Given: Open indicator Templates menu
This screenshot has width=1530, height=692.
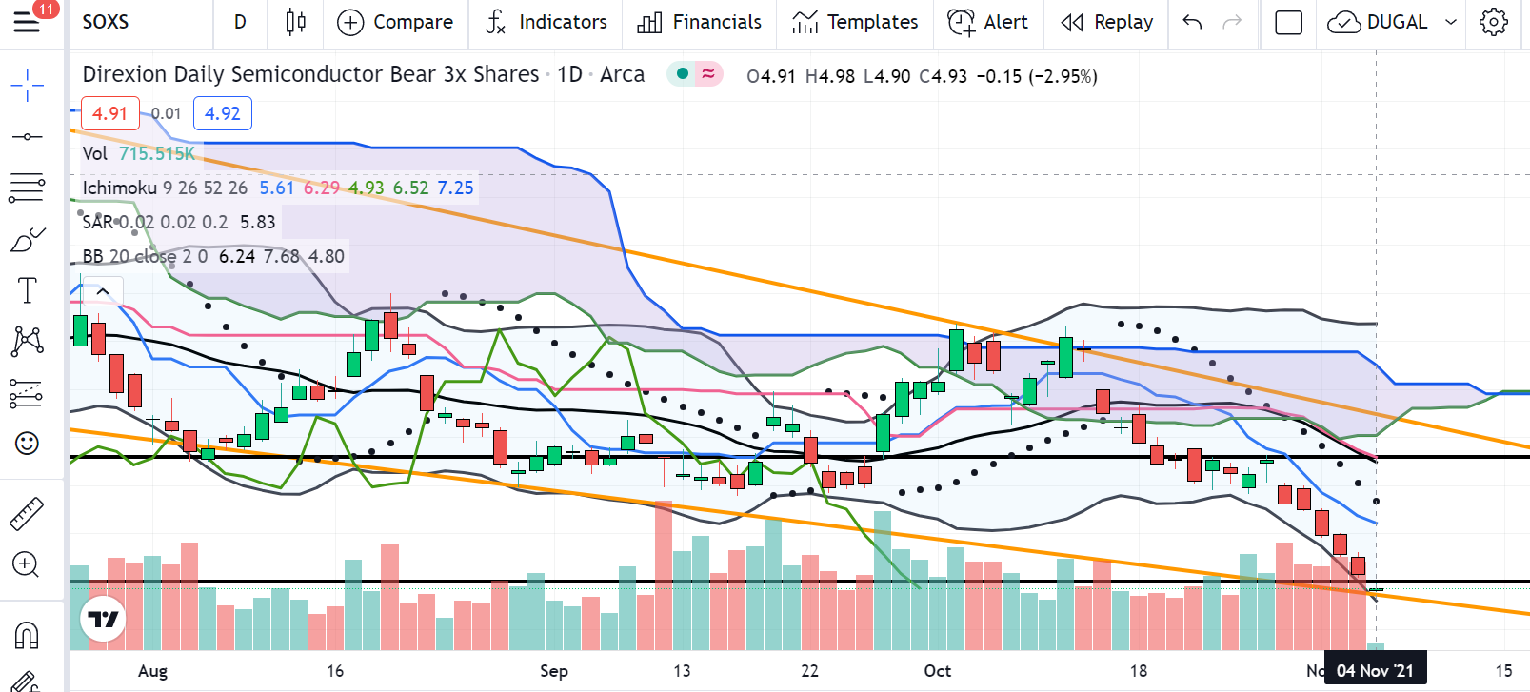Looking at the screenshot, I should (855, 22).
